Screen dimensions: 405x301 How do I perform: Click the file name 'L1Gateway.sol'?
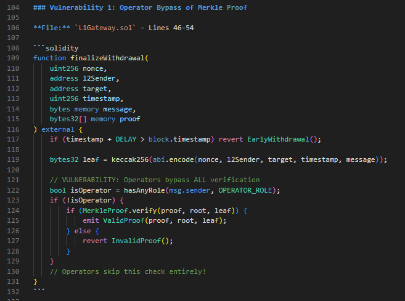click(x=105, y=28)
